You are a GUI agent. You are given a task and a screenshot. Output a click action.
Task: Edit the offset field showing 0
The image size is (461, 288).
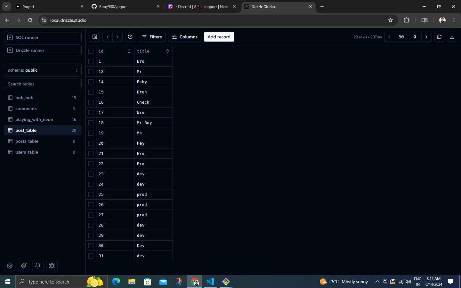[x=415, y=37]
